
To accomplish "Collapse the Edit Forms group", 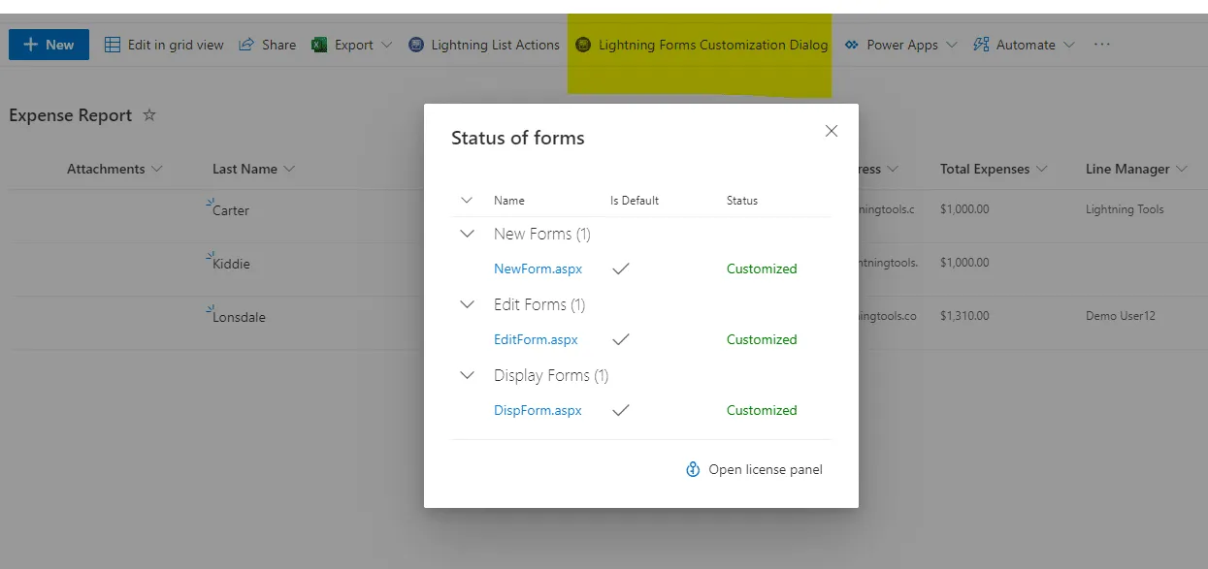I will click(467, 304).
